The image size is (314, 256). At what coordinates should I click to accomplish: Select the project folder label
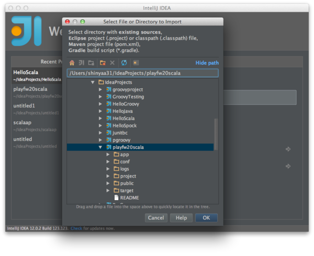(128, 176)
